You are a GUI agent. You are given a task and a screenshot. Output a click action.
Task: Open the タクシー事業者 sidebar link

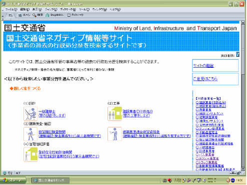pyautogui.click(x=207, y=159)
